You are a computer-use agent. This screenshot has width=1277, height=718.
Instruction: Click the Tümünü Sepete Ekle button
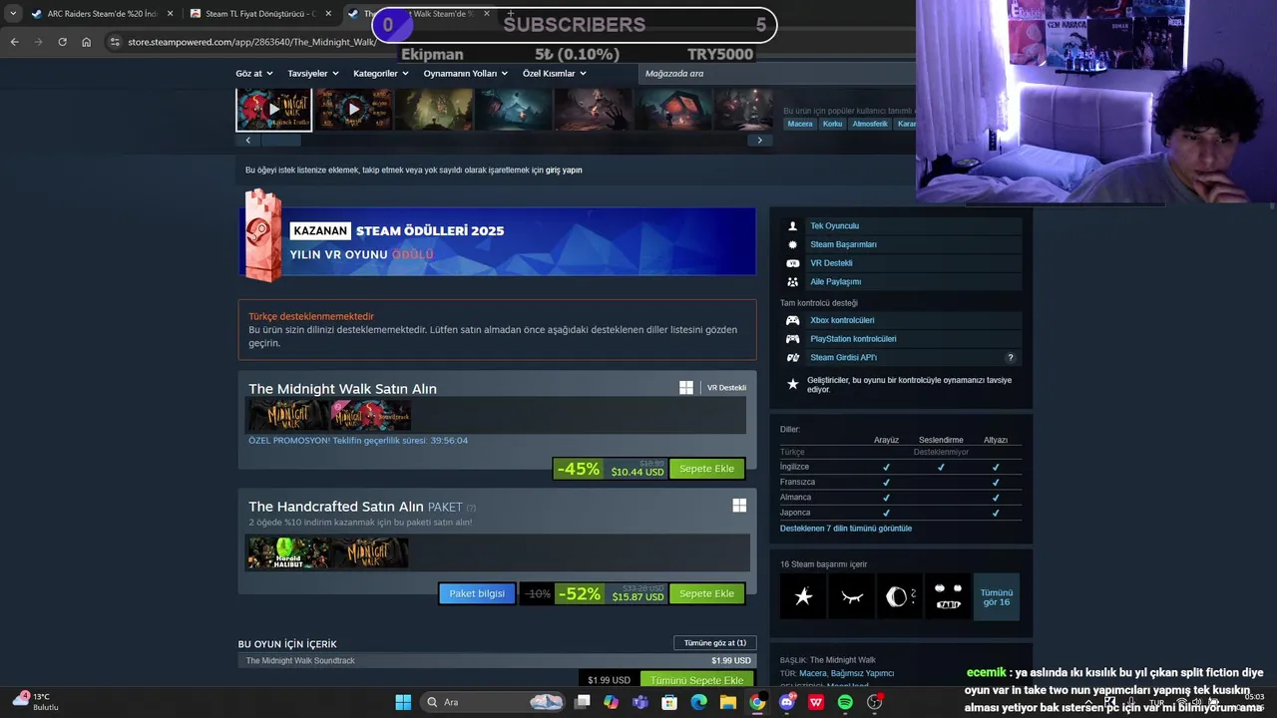tap(696, 680)
